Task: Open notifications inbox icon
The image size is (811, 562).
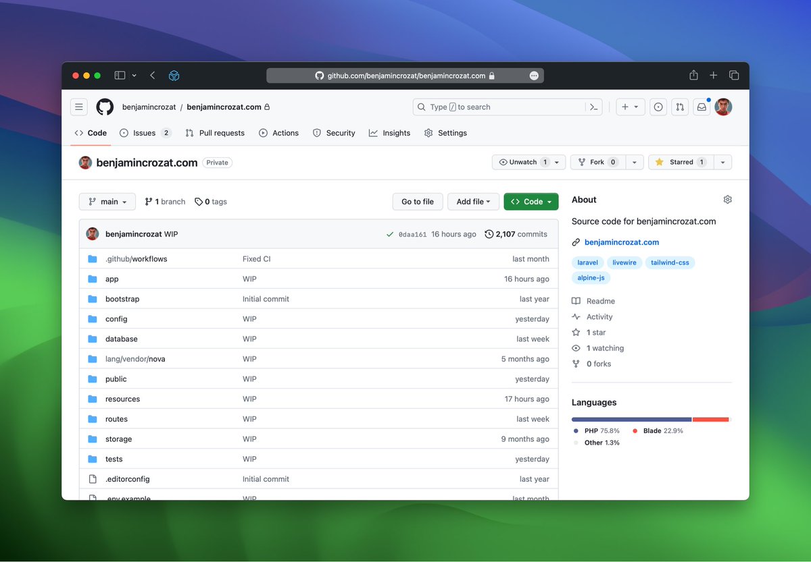Action: [702, 107]
